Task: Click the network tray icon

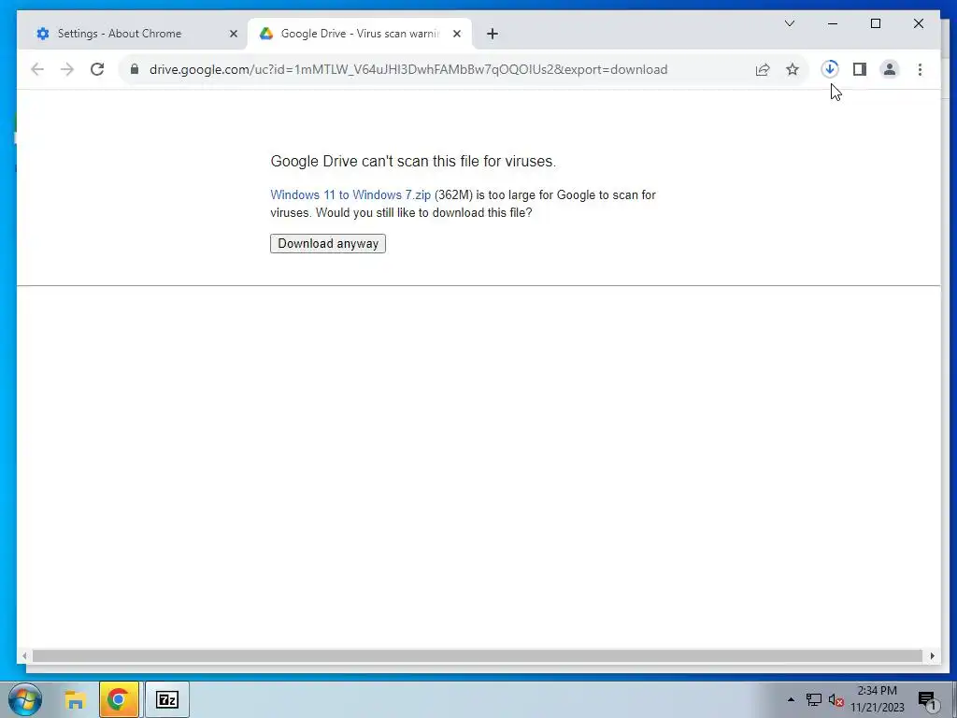Action: (814, 699)
